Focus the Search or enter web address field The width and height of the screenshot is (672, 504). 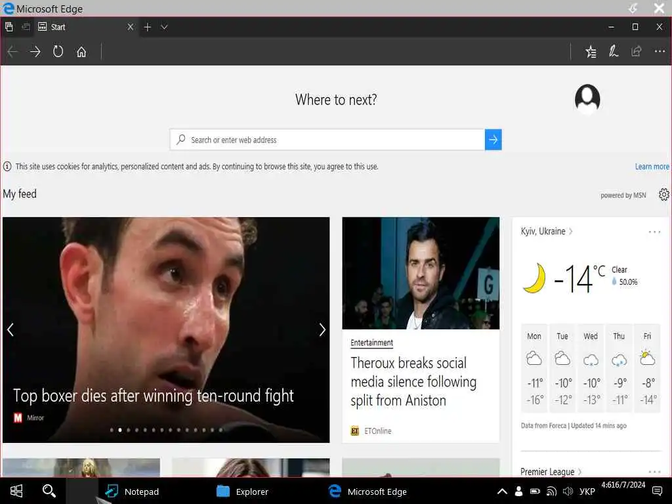tap(327, 140)
